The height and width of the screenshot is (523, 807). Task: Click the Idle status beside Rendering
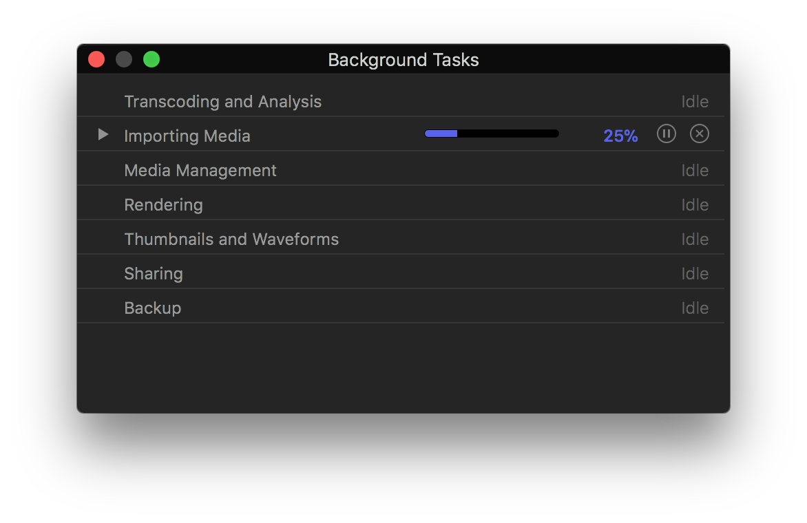point(695,205)
